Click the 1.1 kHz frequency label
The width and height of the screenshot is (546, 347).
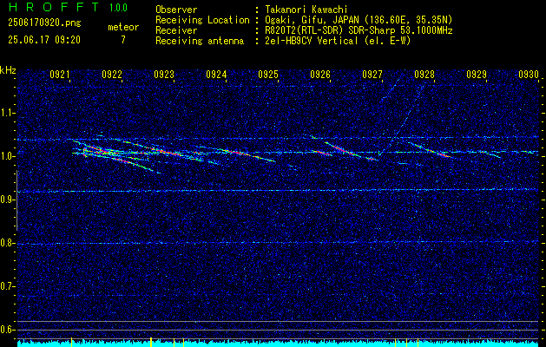point(7,113)
